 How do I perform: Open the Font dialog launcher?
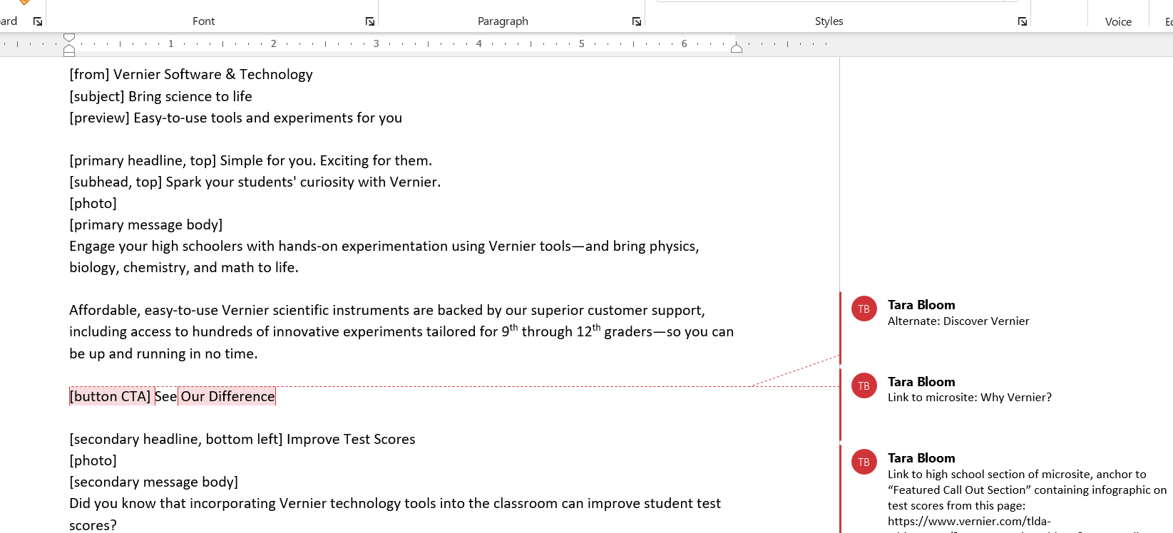tap(370, 21)
